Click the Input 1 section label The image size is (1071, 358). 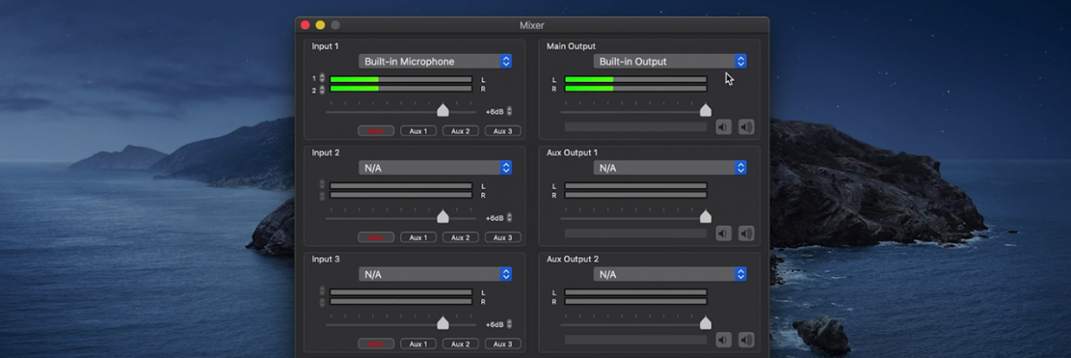[x=326, y=46]
